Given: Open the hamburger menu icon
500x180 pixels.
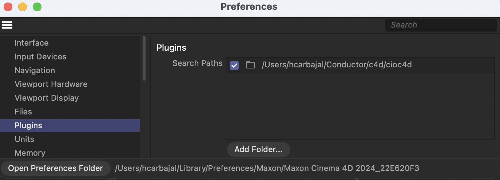Looking at the screenshot, I should tap(7, 25).
